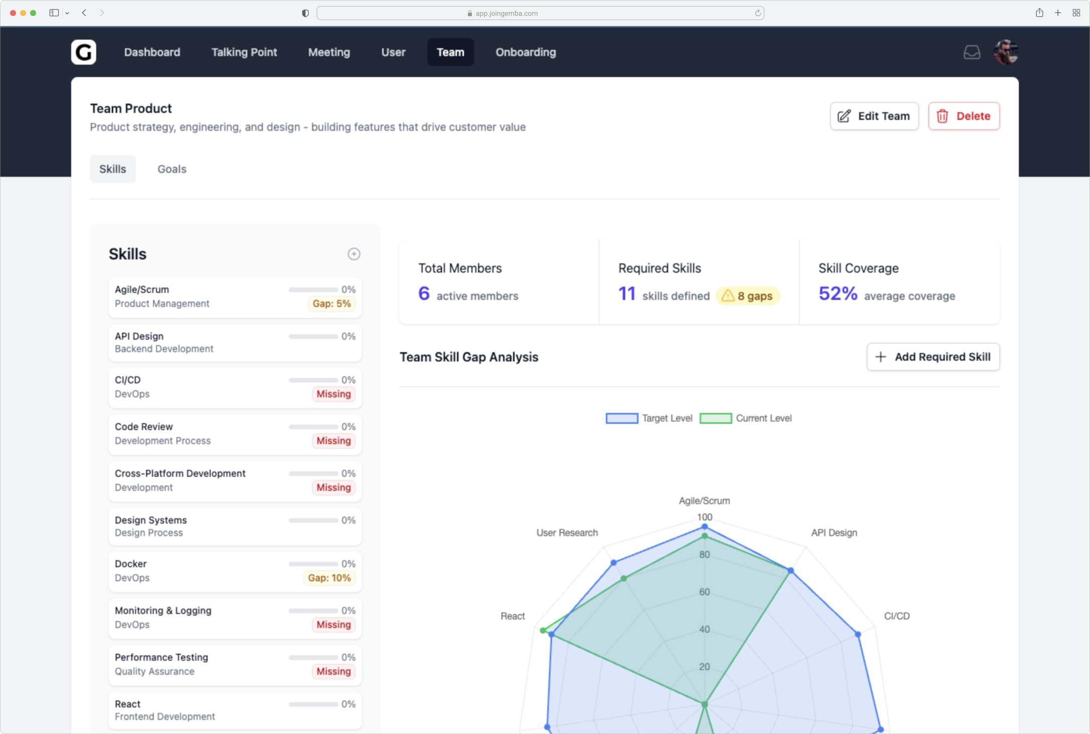The height and width of the screenshot is (734, 1090).
Task: Show the tab overview grid icon
Action: click(1076, 13)
